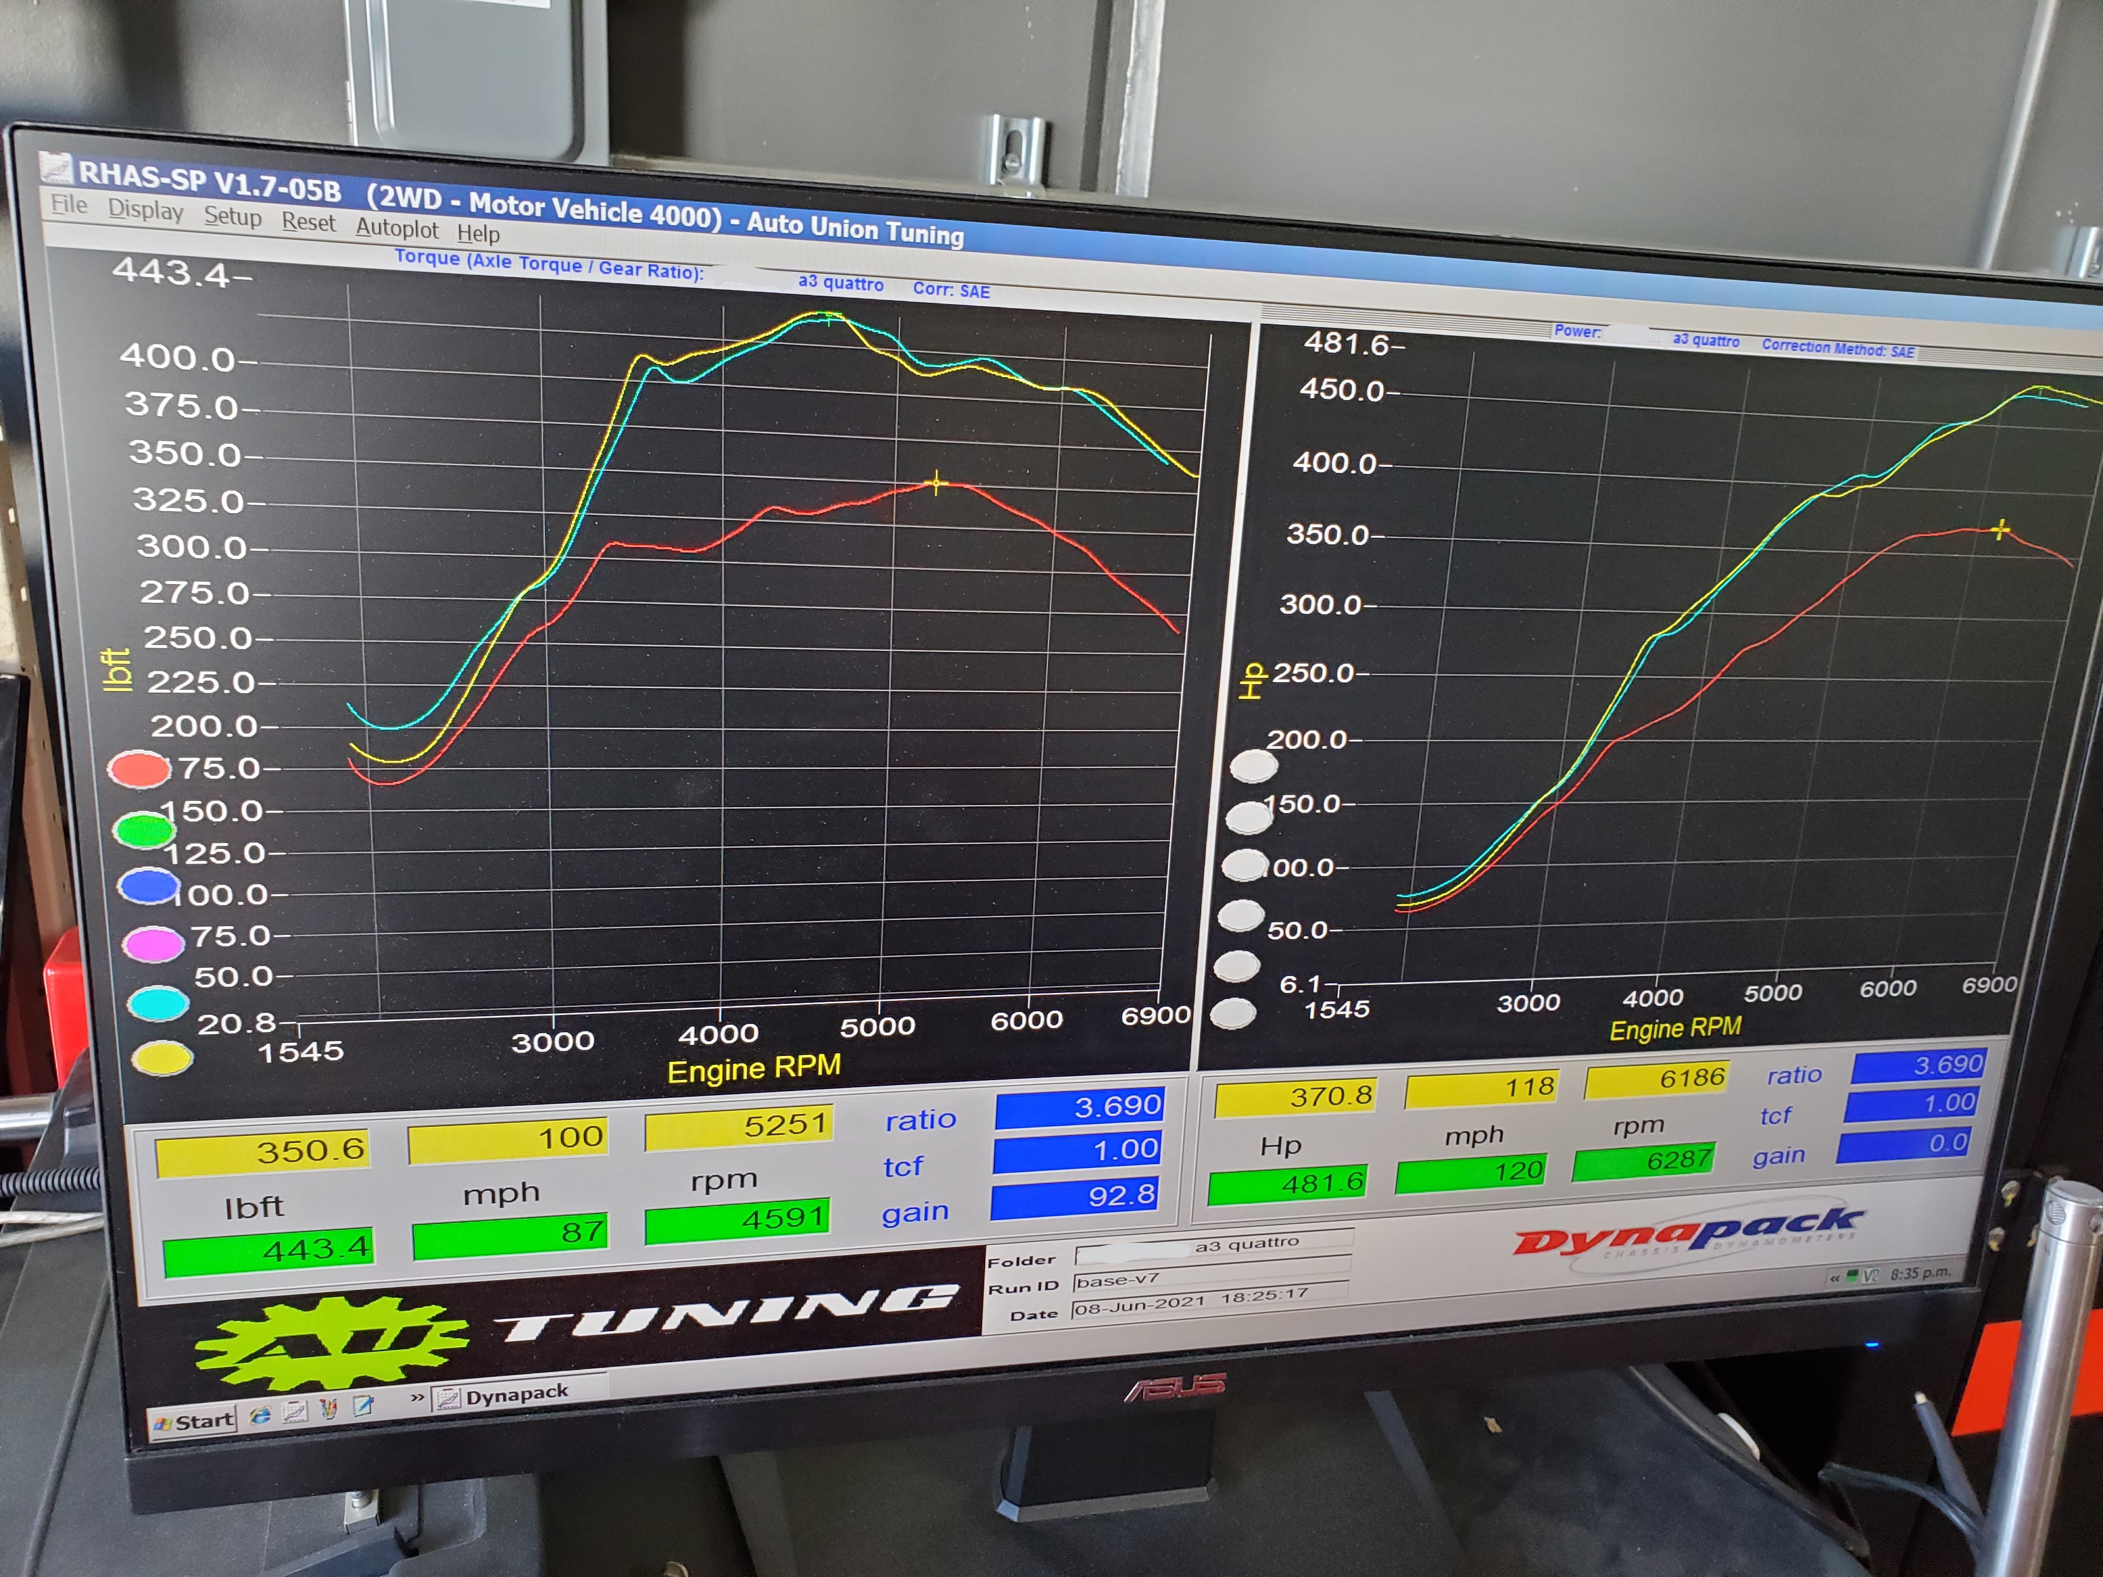
Task: Click the grey button beside 100.0 Hp
Action: tap(1244, 865)
